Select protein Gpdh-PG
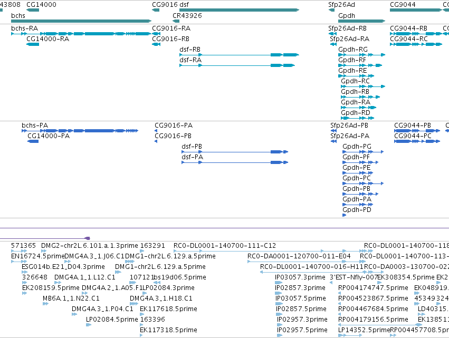 tap(363, 152)
